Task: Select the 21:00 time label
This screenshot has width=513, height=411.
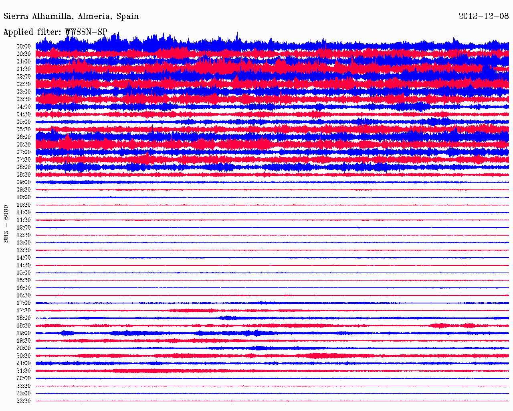Action: pyautogui.click(x=24, y=364)
